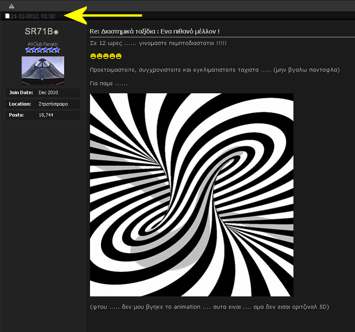Click the Dec 2010 join date value

pyautogui.click(x=48, y=92)
